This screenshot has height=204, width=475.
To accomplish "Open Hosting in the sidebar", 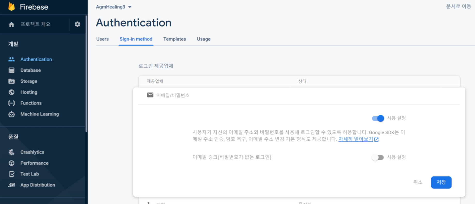I will [29, 92].
